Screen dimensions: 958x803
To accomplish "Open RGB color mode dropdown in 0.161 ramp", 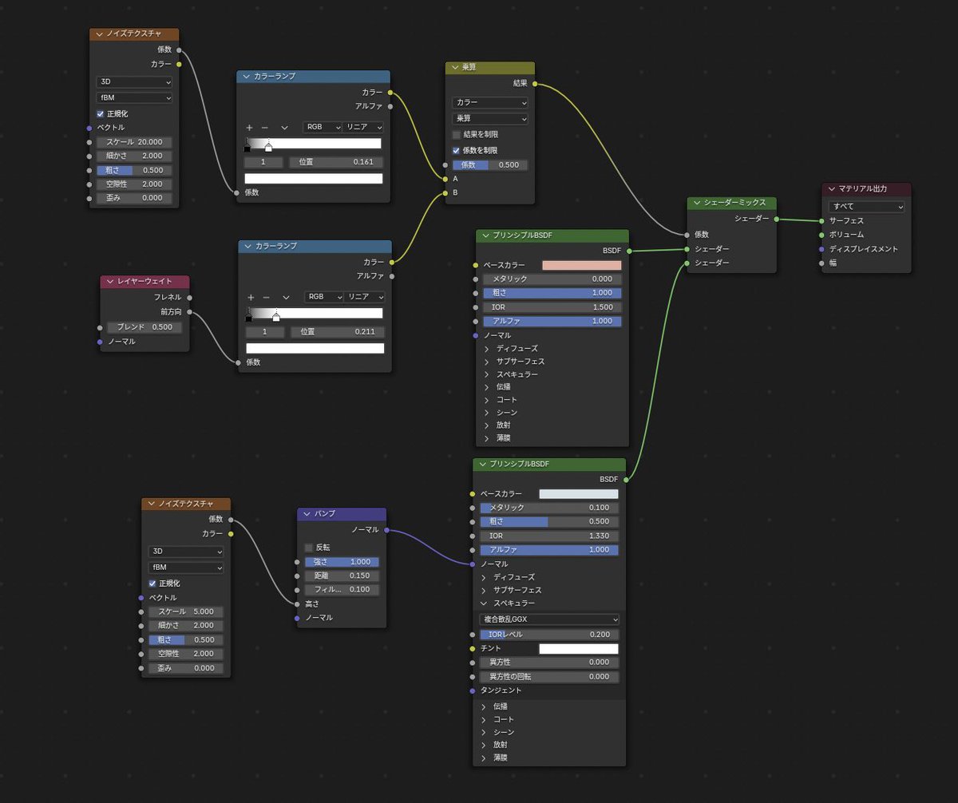I will 323,128.
